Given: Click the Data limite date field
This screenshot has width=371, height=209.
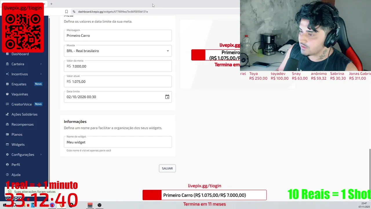Looking at the screenshot, I should (118, 97).
